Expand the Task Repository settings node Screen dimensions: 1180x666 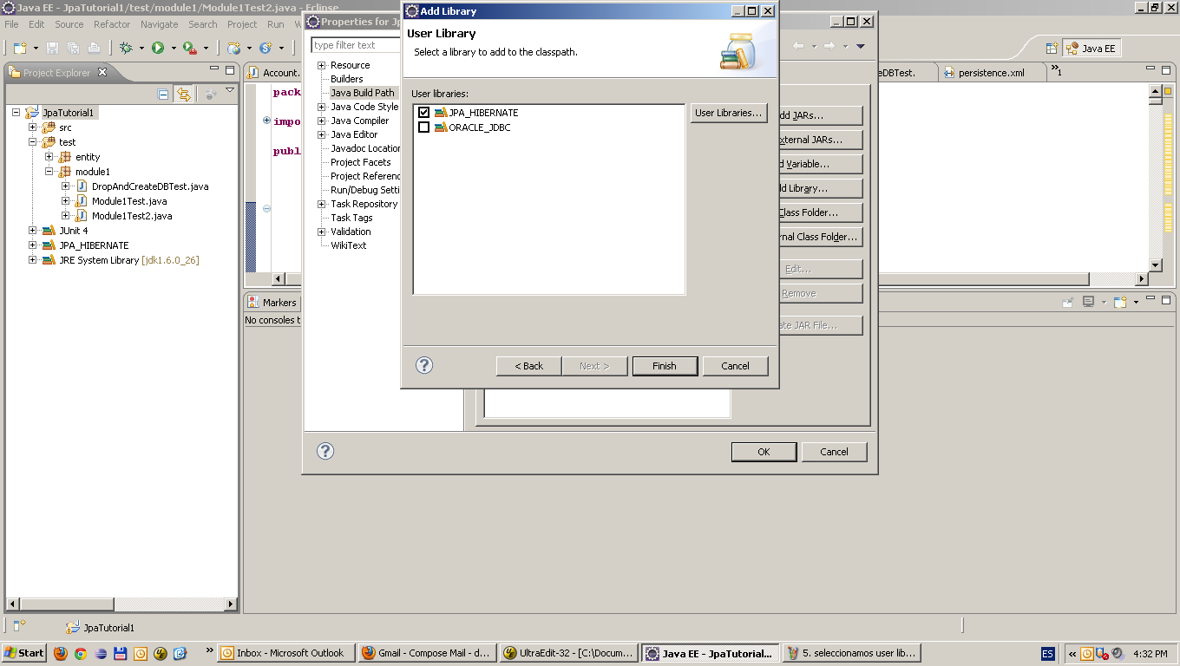(322, 203)
